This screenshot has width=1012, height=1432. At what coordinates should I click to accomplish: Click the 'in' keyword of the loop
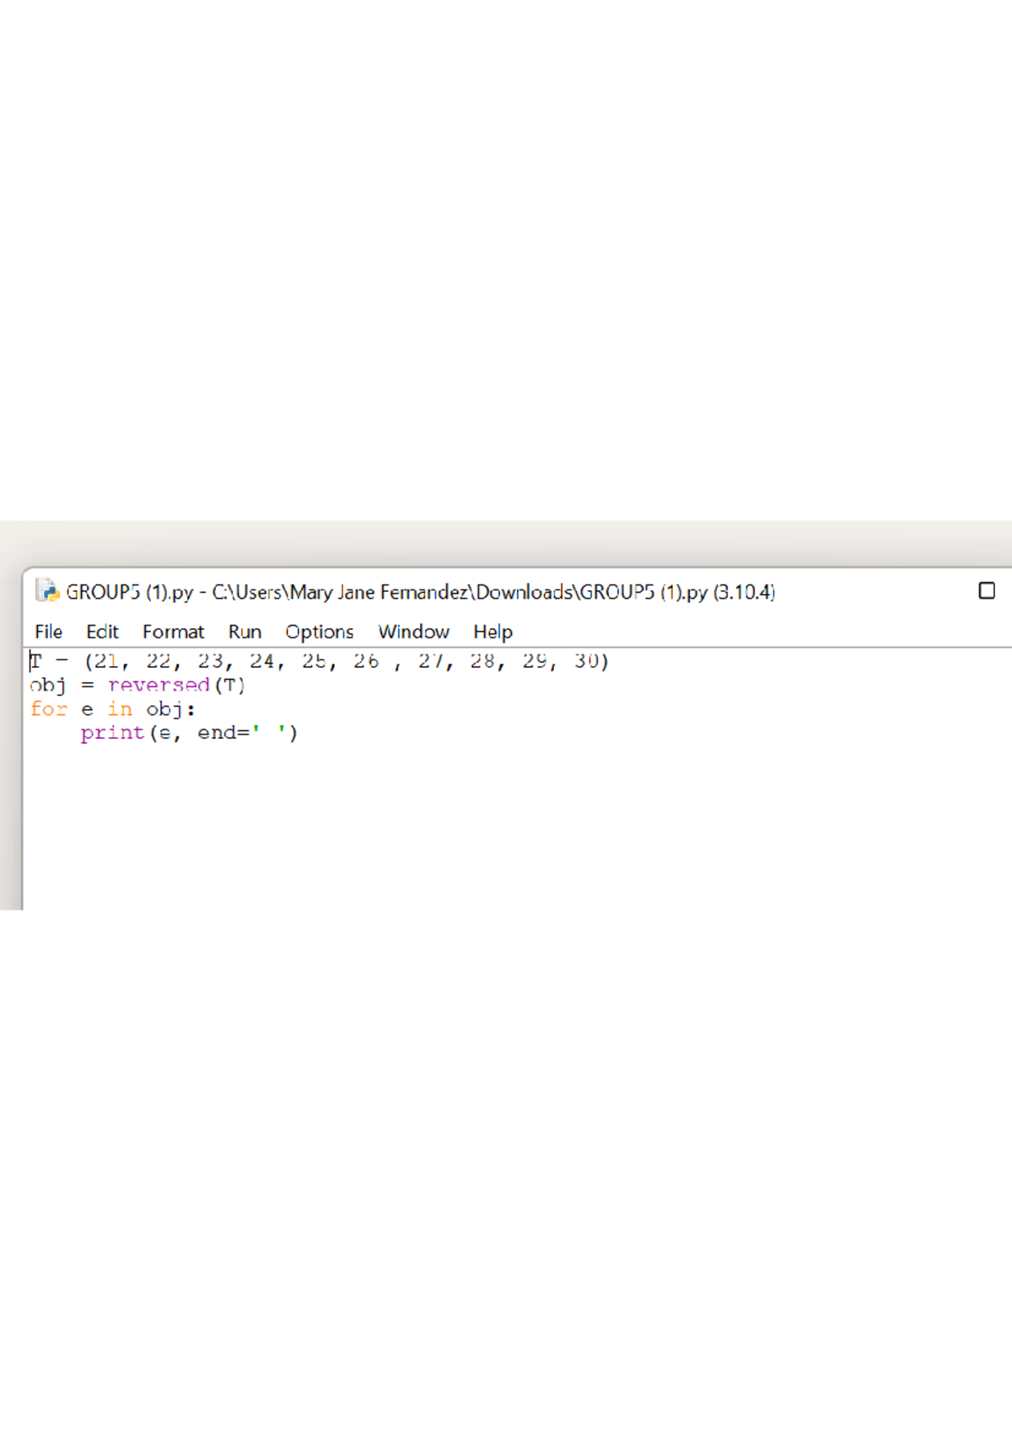[120, 709]
